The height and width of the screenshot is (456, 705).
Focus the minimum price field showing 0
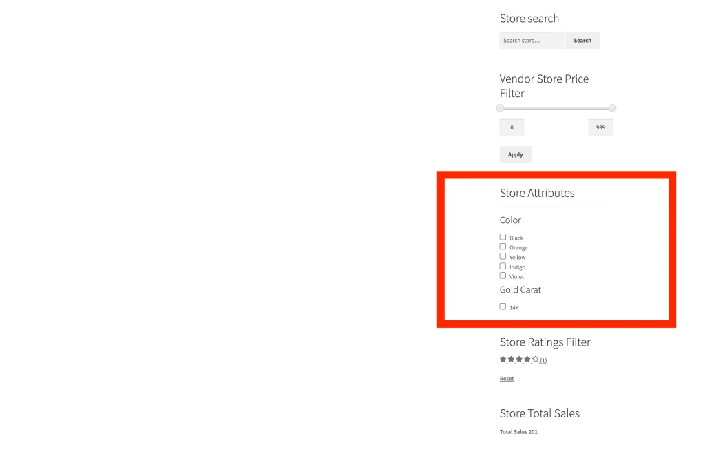click(x=512, y=127)
